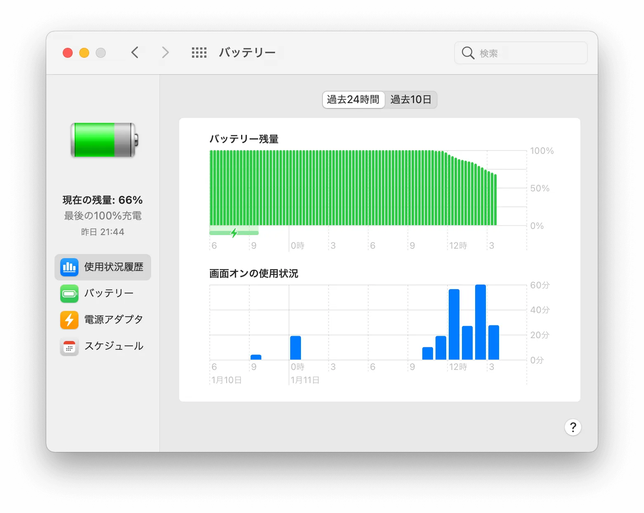
Task: Select スケジュール text in sidebar
Action: (x=114, y=346)
